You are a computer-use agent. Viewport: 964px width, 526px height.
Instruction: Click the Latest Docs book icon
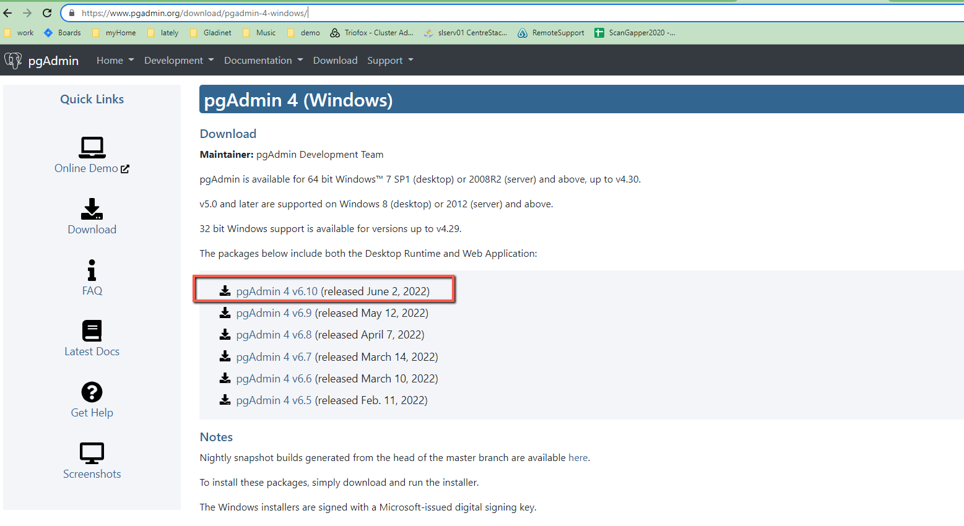[x=92, y=331]
